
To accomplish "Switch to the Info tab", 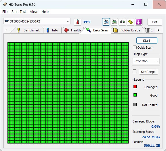I will 52,30.
